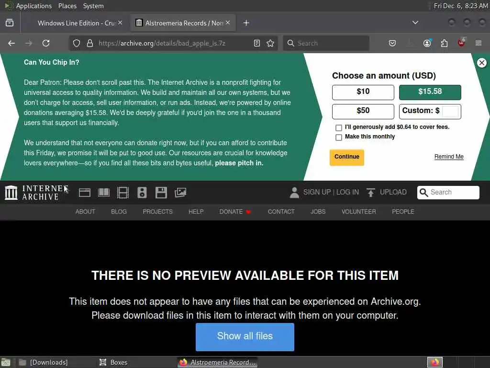Open uBlock Origin extension icon

coord(461,43)
